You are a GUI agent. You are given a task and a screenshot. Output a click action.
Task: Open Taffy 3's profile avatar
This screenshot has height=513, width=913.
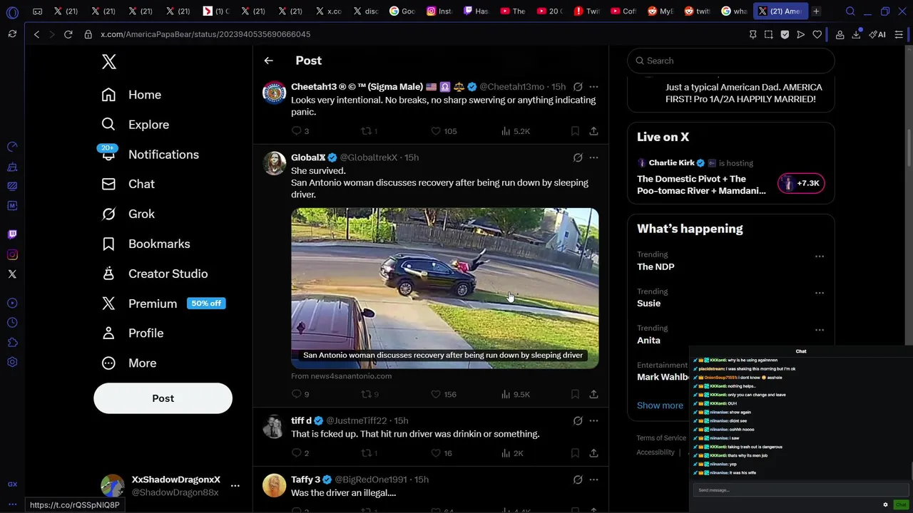tap(275, 485)
